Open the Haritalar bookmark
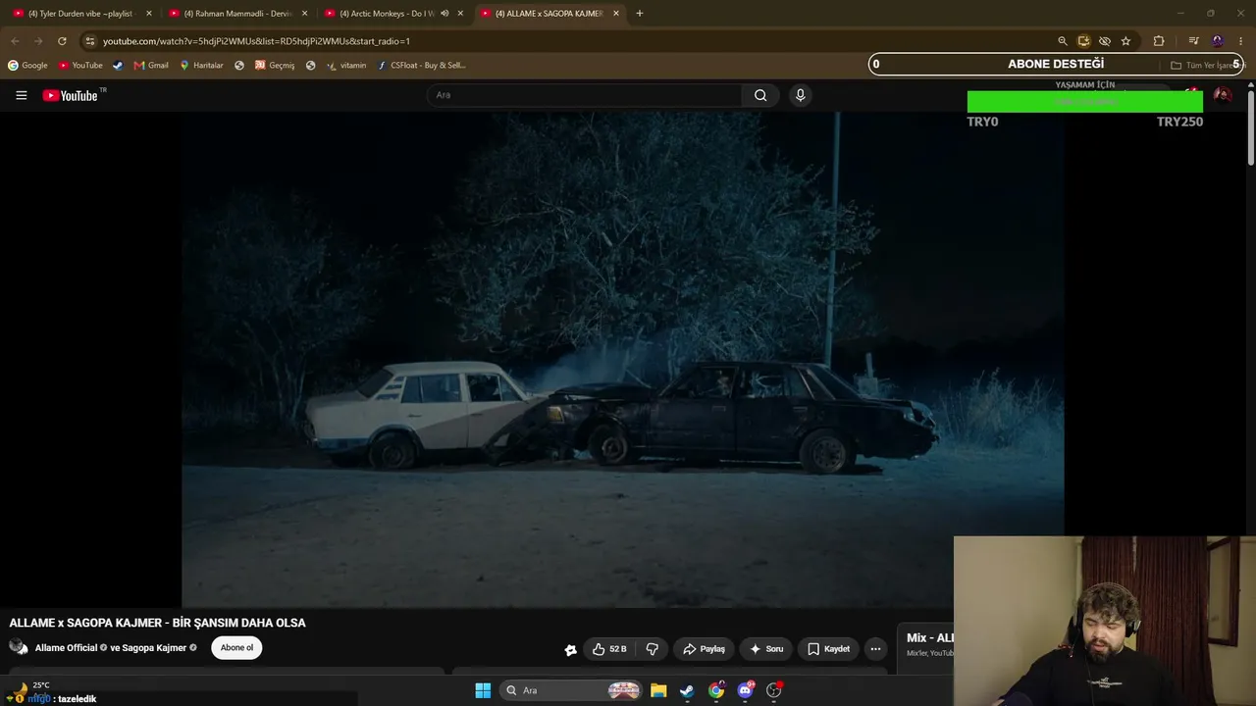 coord(201,66)
